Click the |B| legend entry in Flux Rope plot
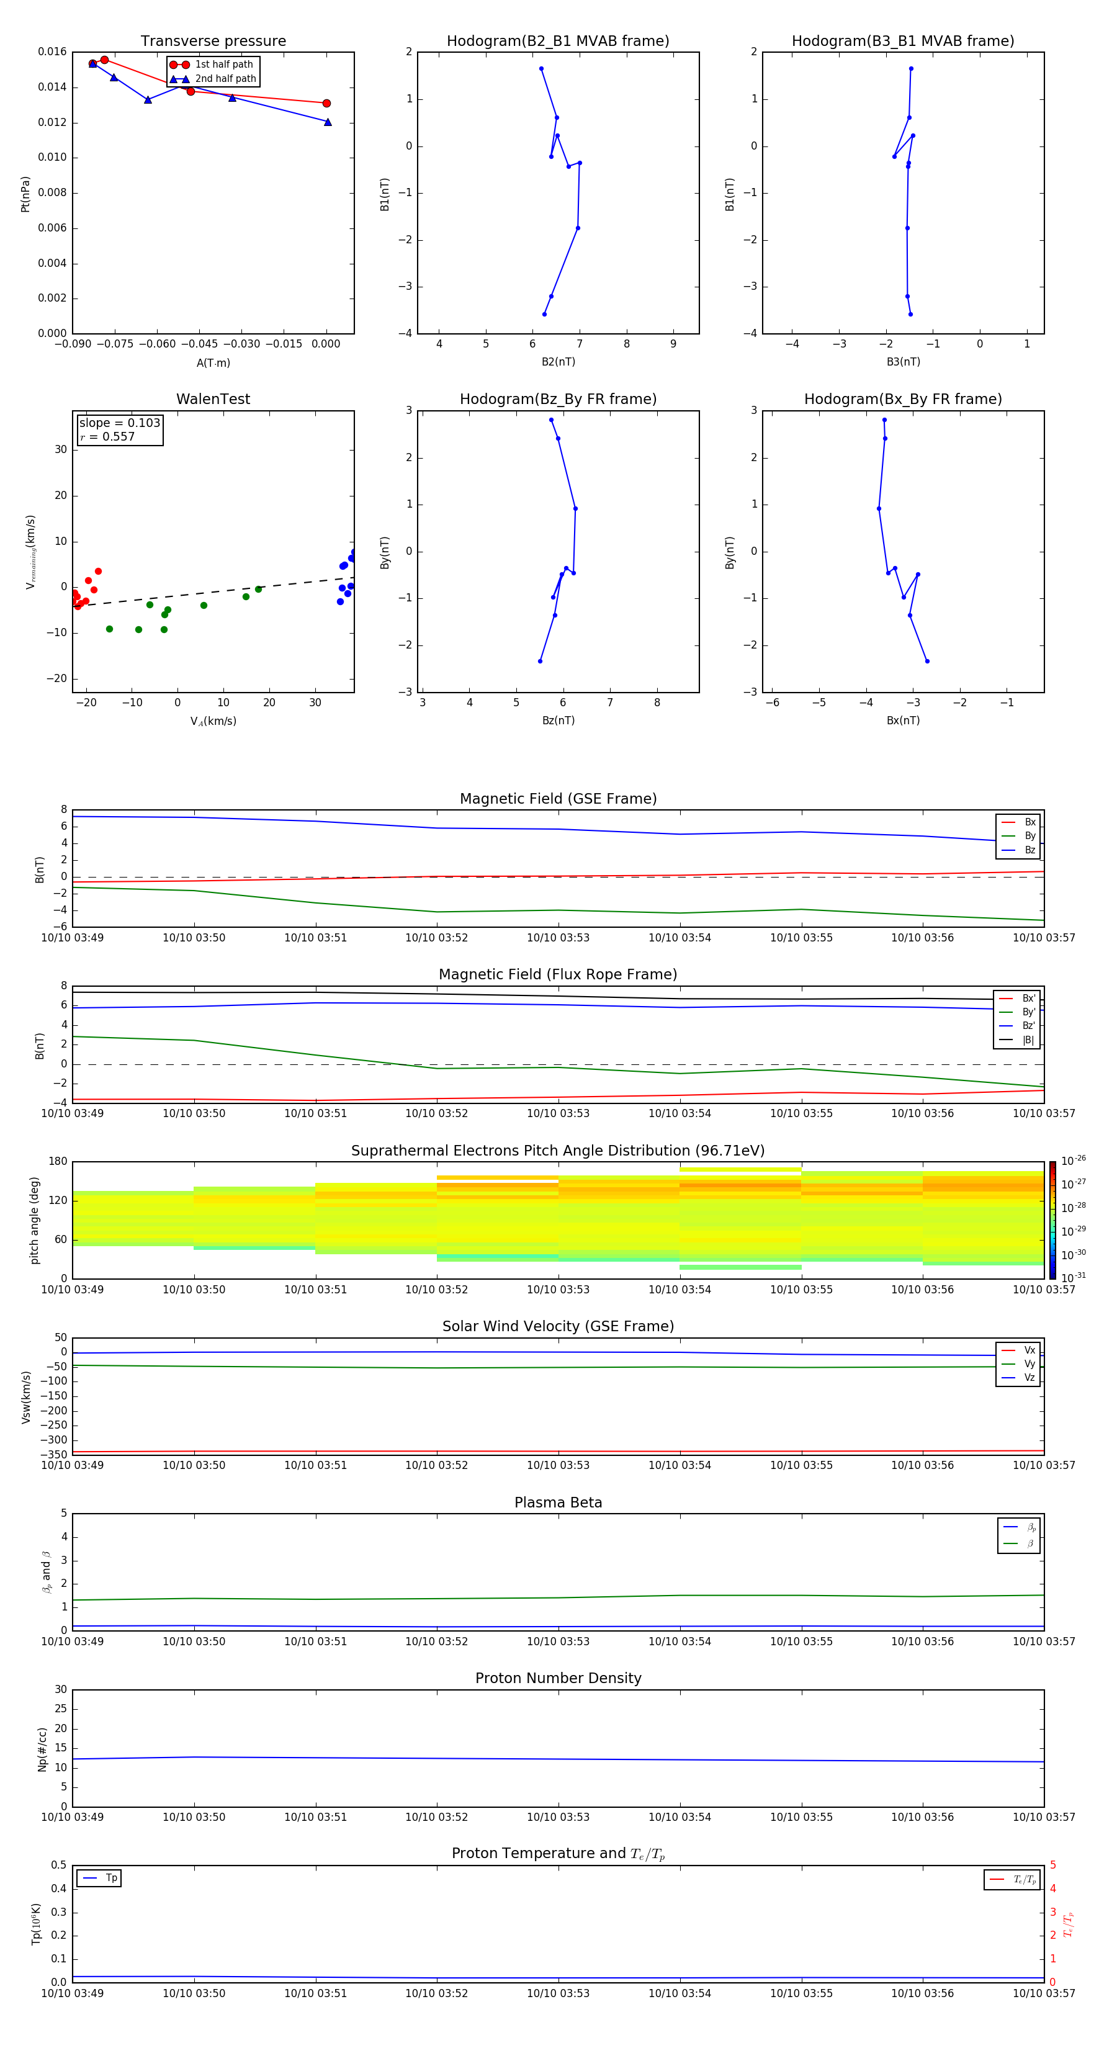The height and width of the screenshot is (2048, 1117). click(1017, 1040)
